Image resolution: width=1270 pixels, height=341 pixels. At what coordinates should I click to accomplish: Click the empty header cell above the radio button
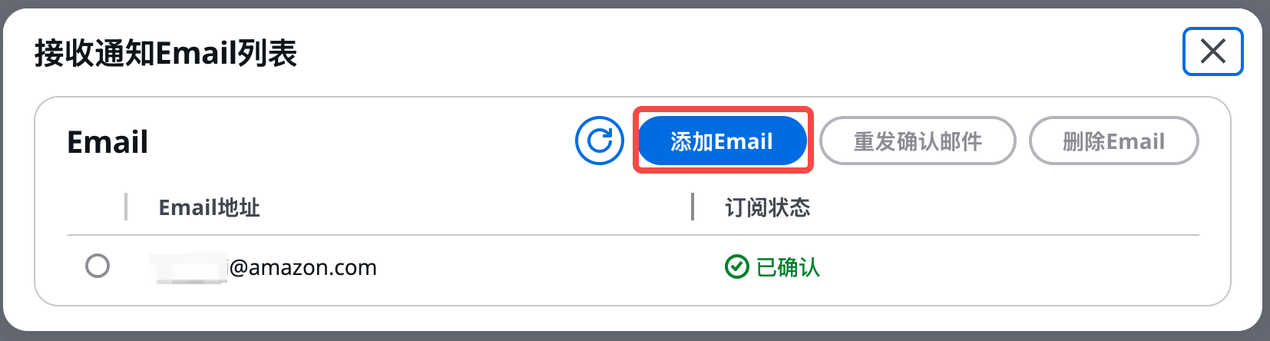(x=97, y=207)
